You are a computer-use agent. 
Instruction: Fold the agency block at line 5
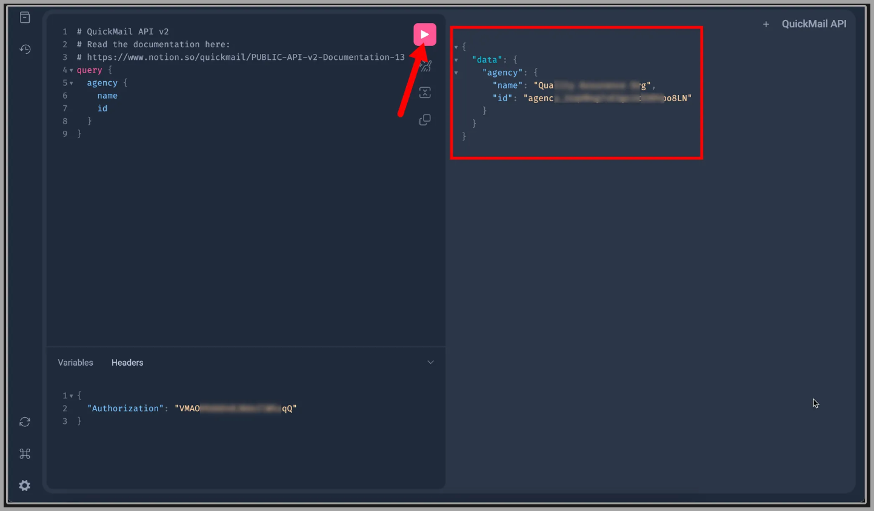coord(72,83)
